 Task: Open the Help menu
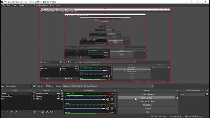(x=58, y=5)
